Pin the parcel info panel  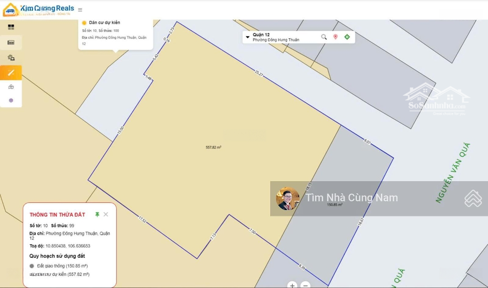[97, 215]
